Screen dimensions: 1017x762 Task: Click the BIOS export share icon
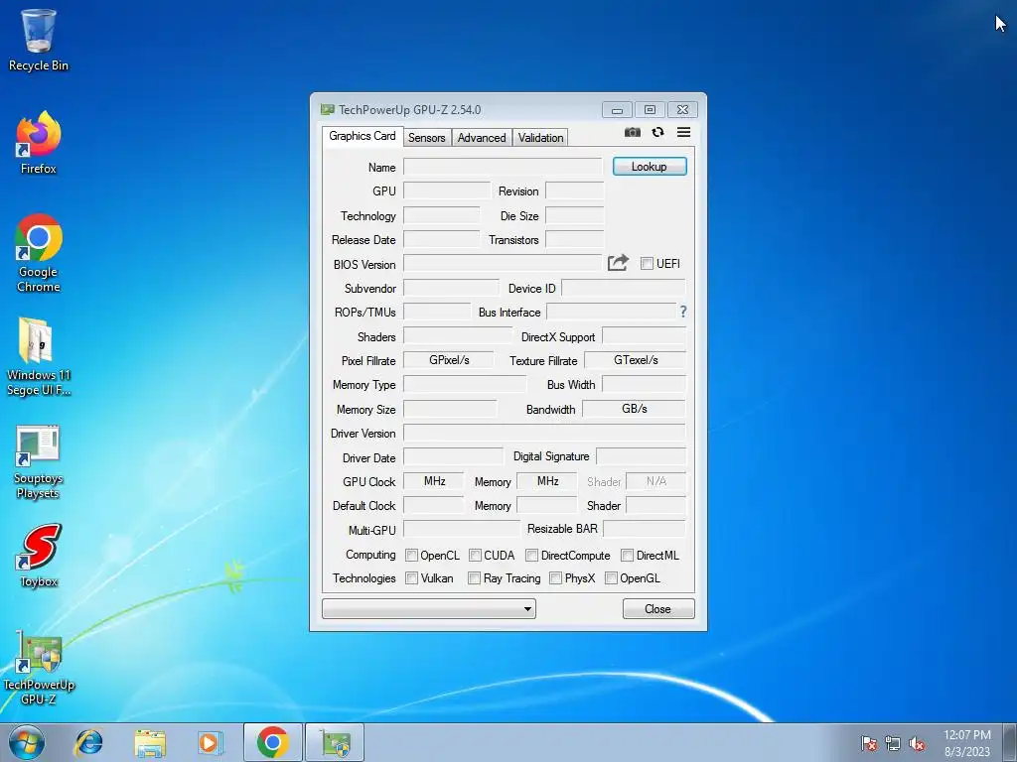618,262
